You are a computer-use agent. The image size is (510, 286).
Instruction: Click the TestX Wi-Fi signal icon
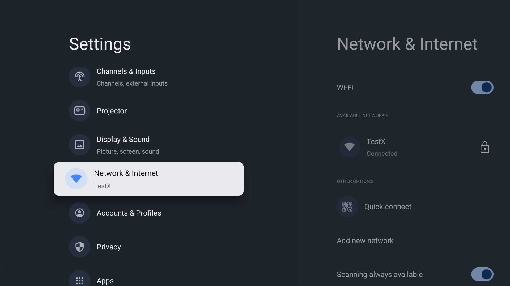(x=350, y=147)
